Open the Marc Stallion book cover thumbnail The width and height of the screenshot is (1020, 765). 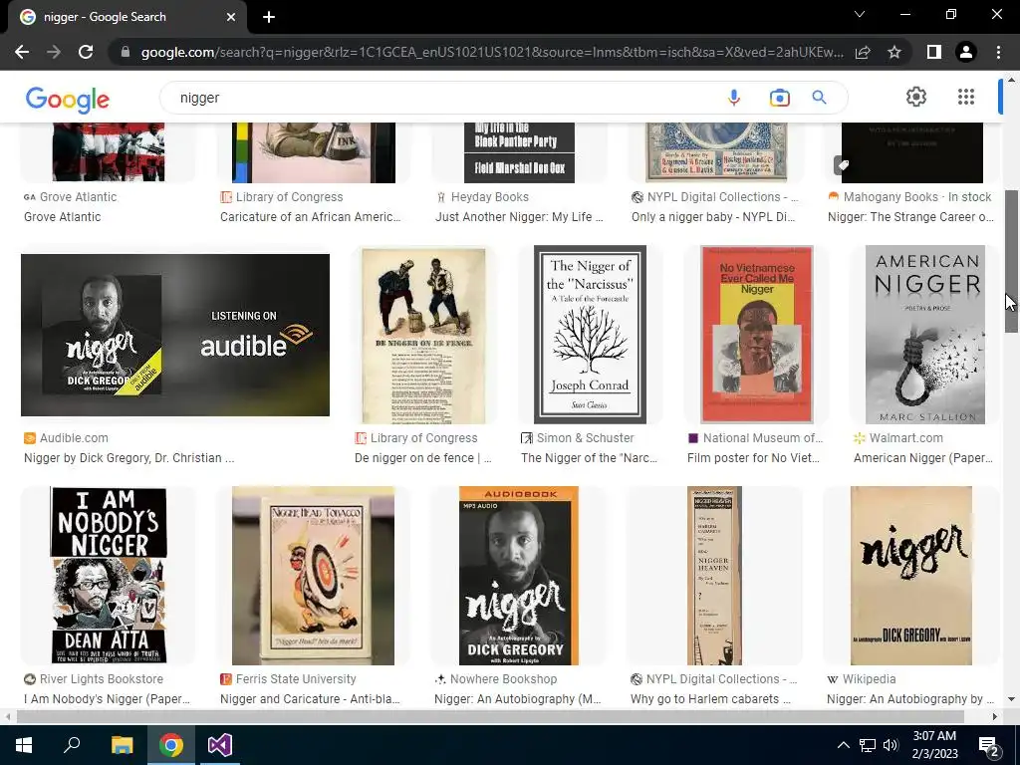925,335
